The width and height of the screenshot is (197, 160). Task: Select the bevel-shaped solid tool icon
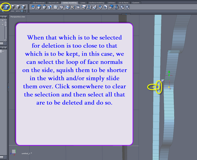pos(44,7)
